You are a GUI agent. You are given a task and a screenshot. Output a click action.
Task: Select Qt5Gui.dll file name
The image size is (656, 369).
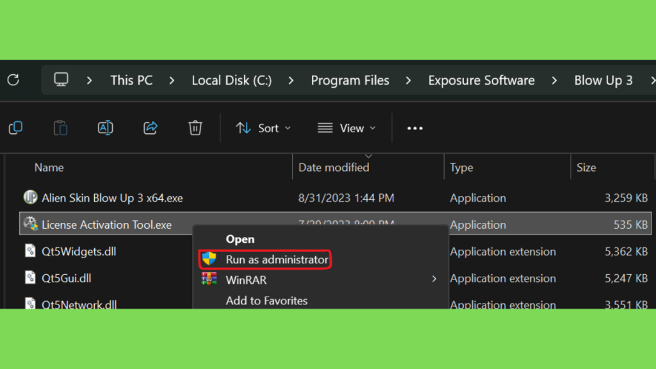tap(66, 278)
